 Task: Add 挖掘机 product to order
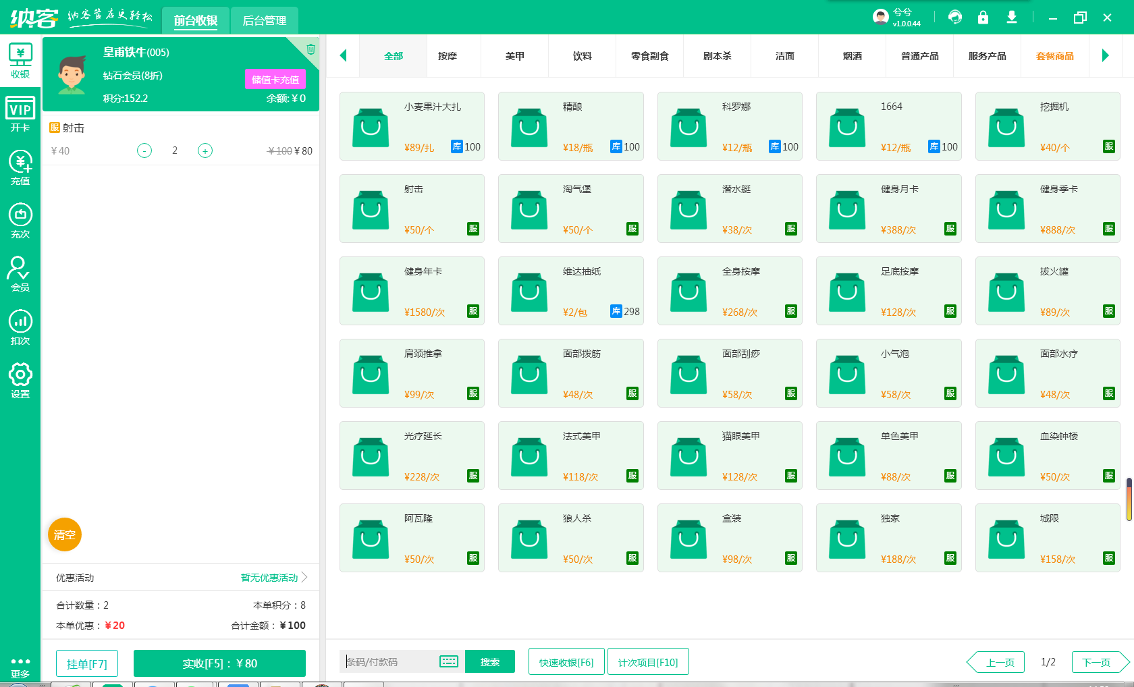coord(1048,126)
